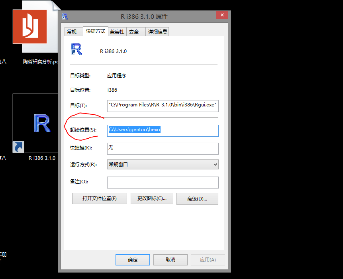Click the 更改图标(C)... button
Image resolution: width=343 pixels, height=279 pixels.
click(152, 198)
